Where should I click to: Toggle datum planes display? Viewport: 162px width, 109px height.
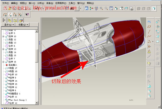coord(5,15)
